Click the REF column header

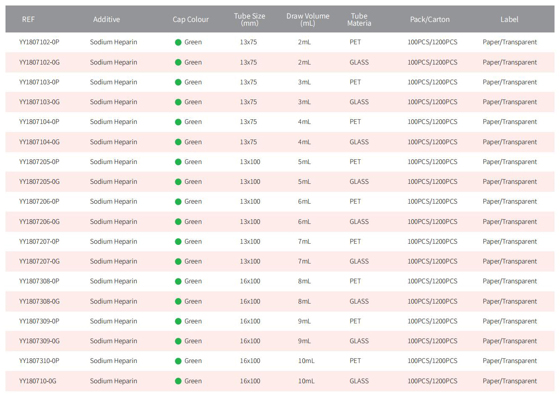tap(28, 19)
